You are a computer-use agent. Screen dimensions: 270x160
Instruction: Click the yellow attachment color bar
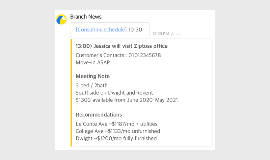[71, 93]
